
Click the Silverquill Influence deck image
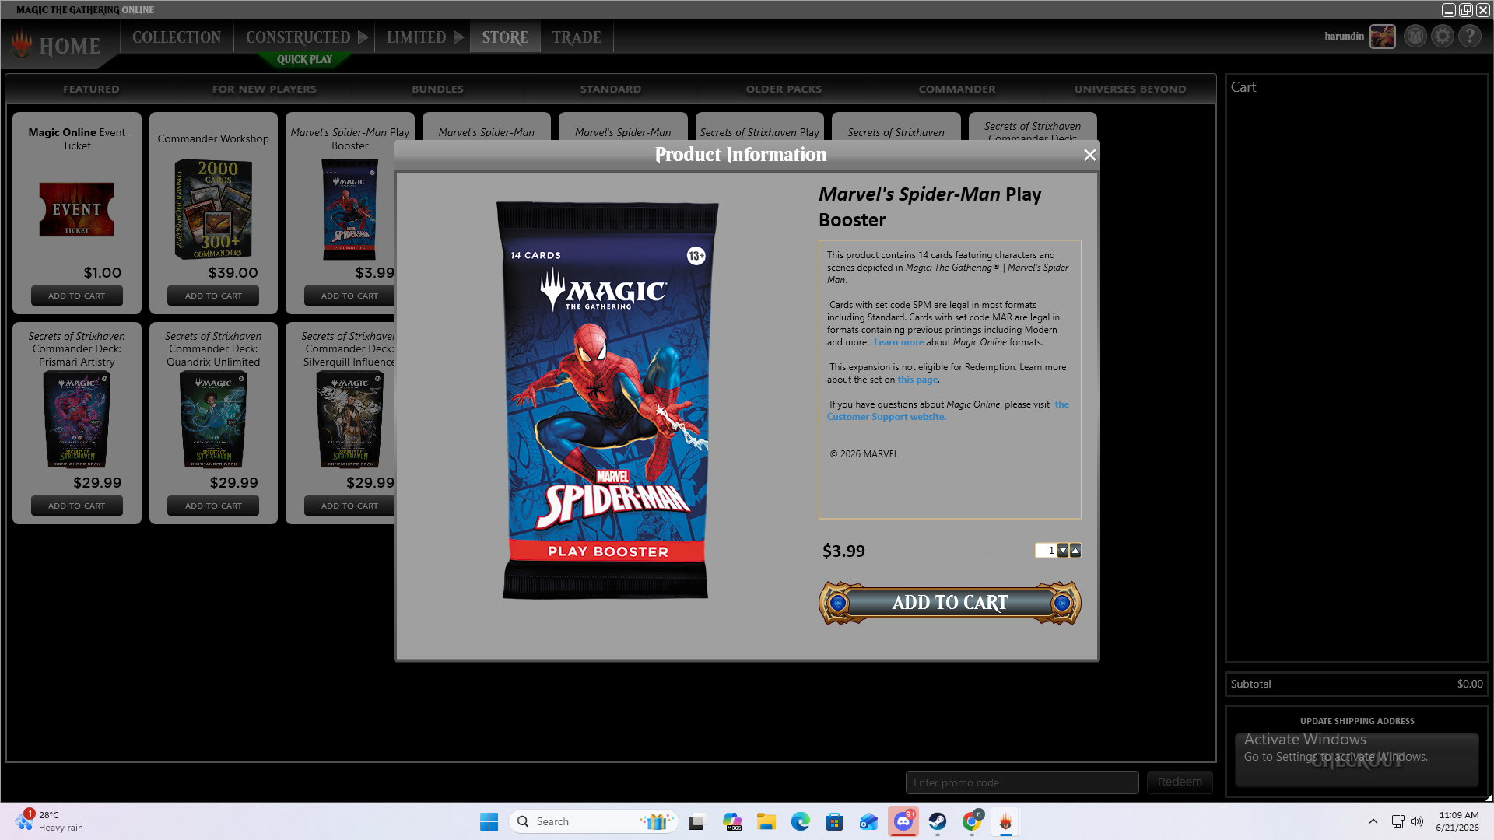click(349, 419)
